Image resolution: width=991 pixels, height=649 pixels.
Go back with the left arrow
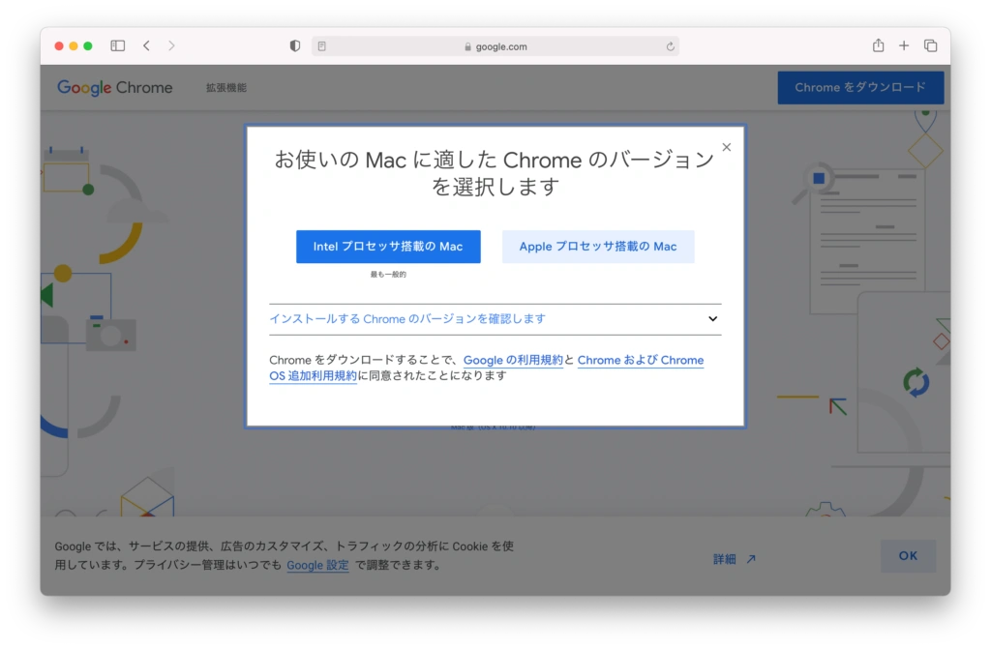pos(147,45)
